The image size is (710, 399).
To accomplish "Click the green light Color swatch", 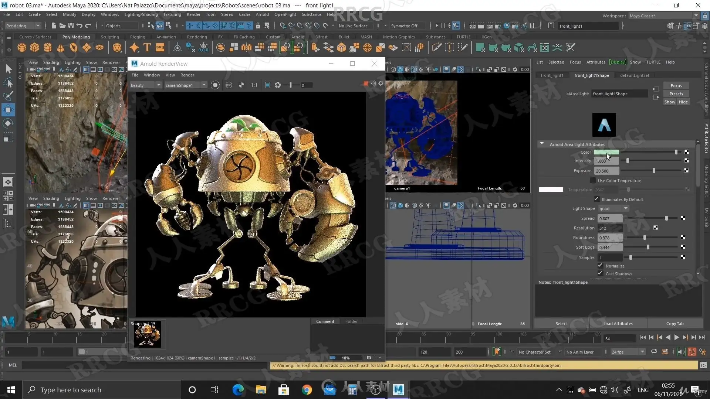I will (606, 152).
